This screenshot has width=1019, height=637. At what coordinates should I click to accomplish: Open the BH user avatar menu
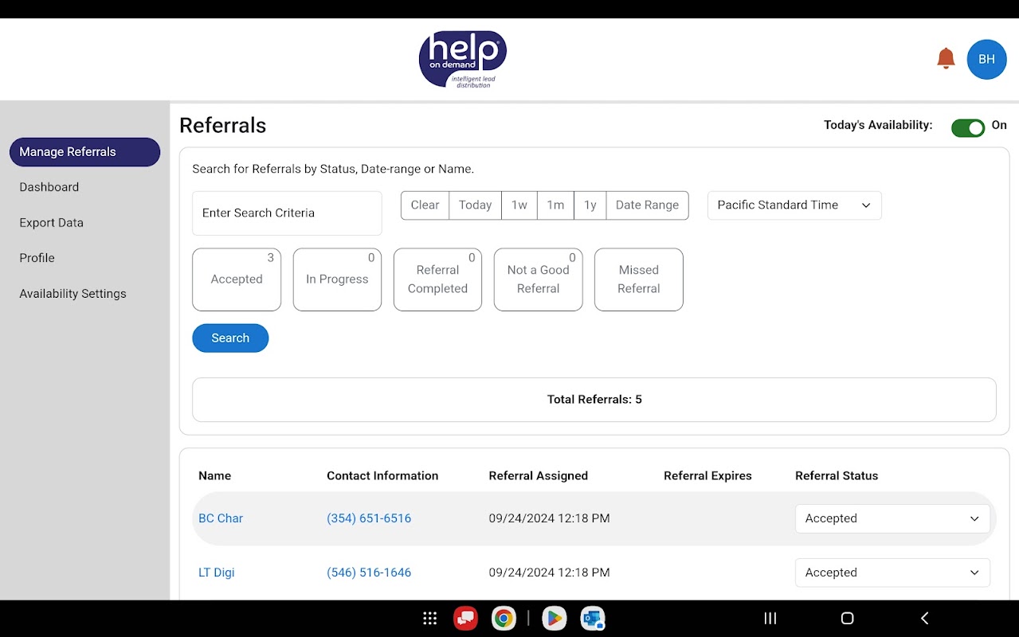pyautogui.click(x=986, y=59)
